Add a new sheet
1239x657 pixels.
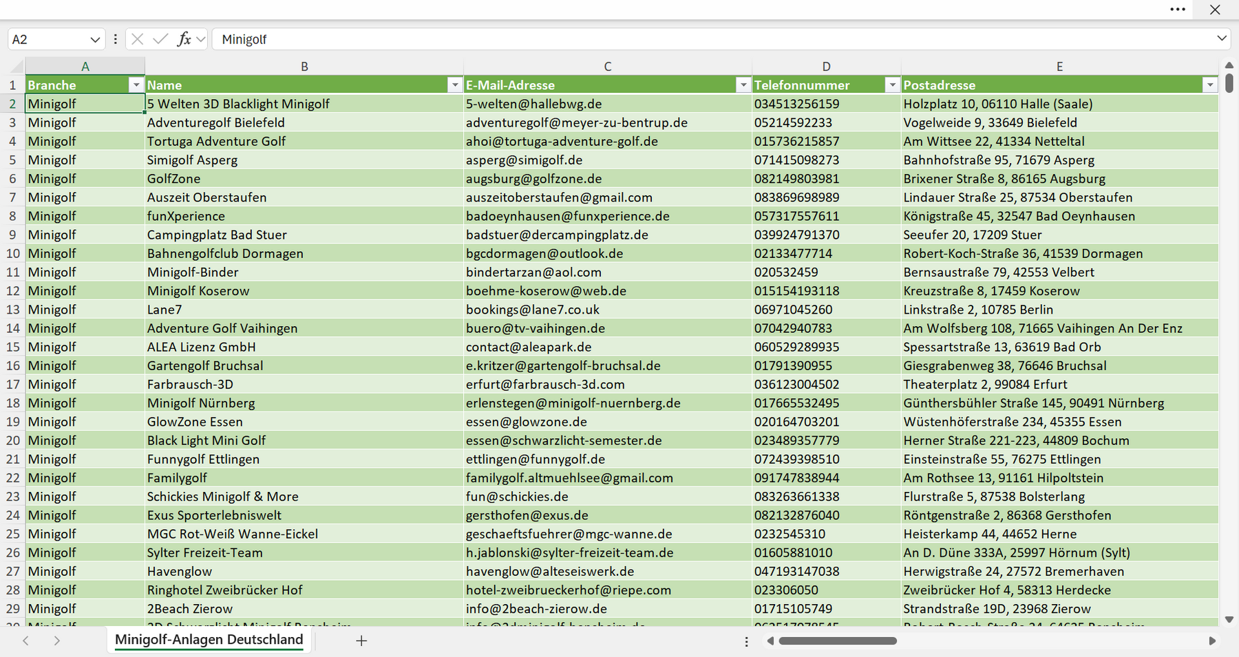click(361, 640)
